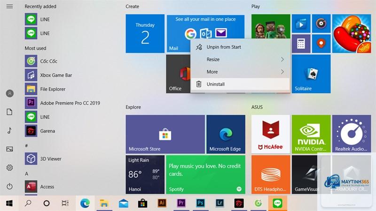This screenshot has width=376, height=211.
Task: Open Xbox Game Bar from the app list
Action: point(63,75)
